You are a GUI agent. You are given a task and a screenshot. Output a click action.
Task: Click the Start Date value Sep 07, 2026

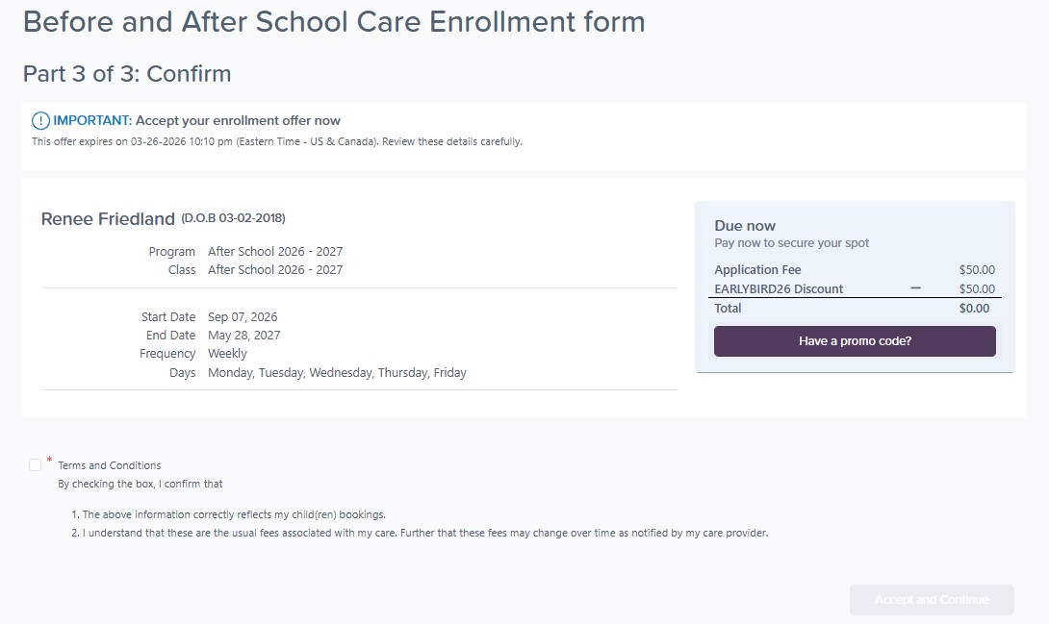(243, 317)
